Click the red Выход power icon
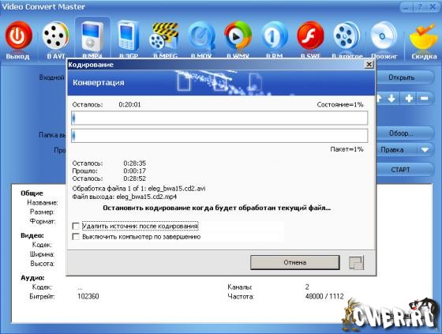Image resolution: width=442 pixels, height=334 pixels. coord(18,36)
